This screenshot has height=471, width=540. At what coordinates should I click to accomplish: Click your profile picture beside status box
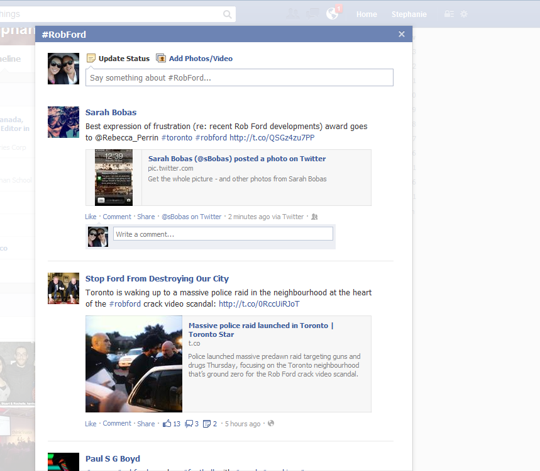(x=63, y=69)
